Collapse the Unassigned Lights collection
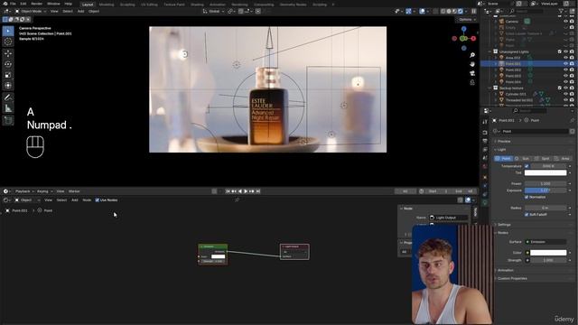This screenshot has width=578, height=325. click(x=490, y=51)
